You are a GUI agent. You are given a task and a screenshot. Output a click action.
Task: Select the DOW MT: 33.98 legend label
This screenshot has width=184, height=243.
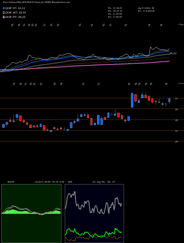pos(15,13)
